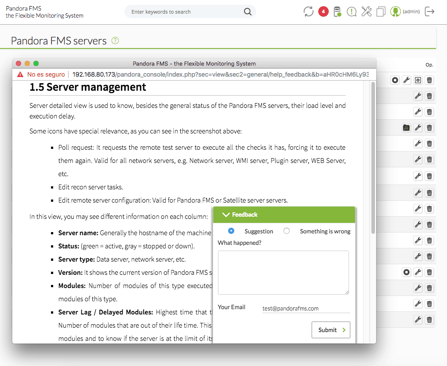This screenshot has width=447, height=366.
Task: Minimize the help window with yellow button
Action: [x=27, y=63]
